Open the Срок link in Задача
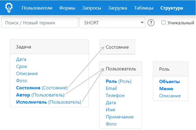Viewport: 196px width, 130px height. (21, 66)
